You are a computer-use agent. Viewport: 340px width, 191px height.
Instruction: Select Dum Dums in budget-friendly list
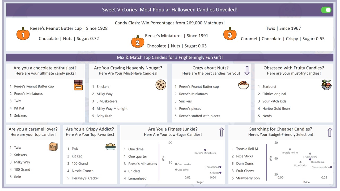(245, 164)
